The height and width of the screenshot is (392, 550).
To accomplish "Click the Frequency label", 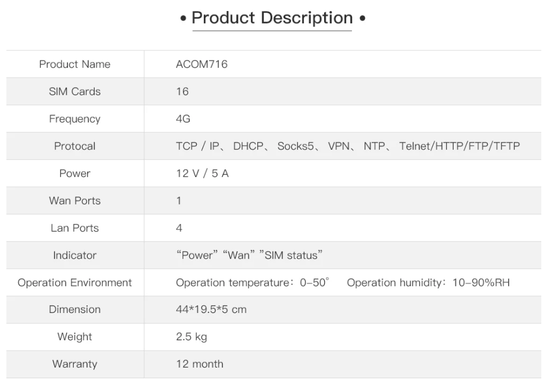I will coord(74,119).
